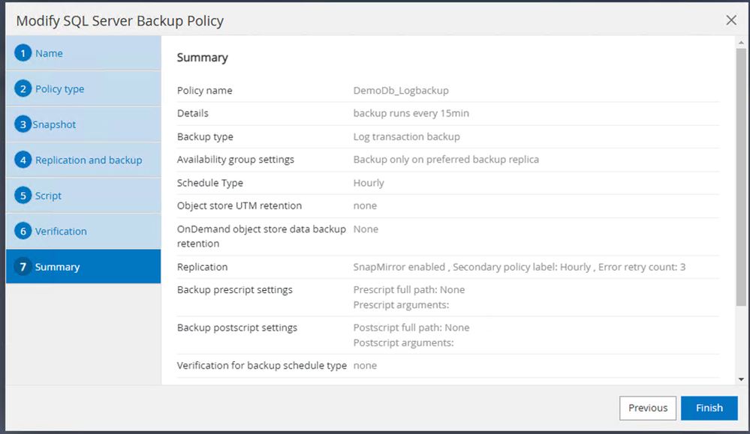750x434 pixels.
Task: Go to the Name step
Action: click(x=50, y=53)
